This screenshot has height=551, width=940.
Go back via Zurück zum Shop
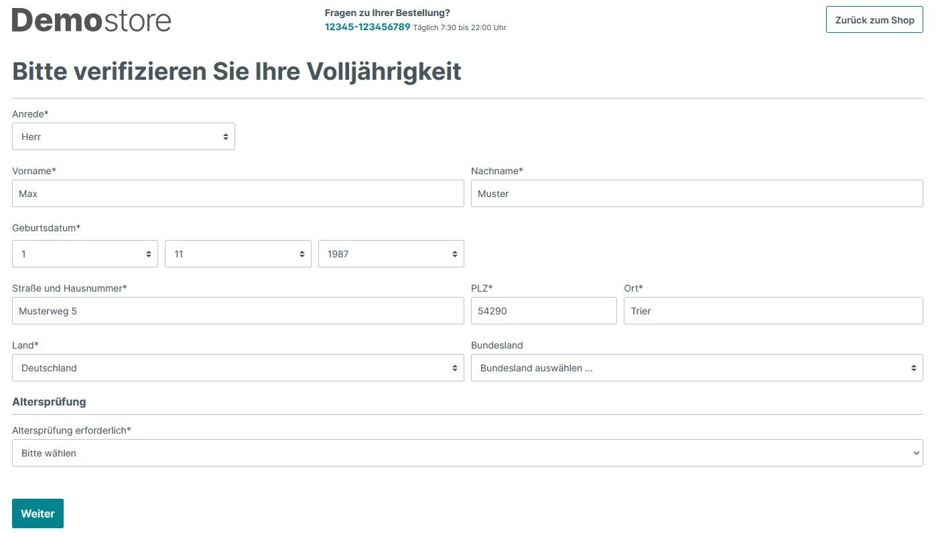click(x=874, y=19)
